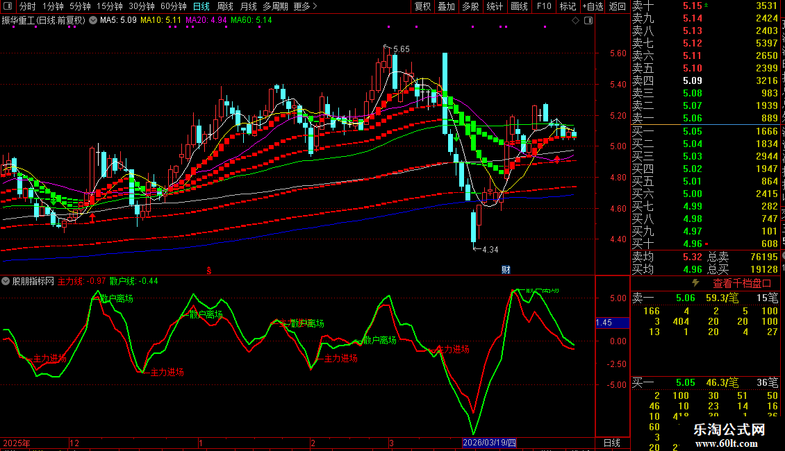Toggle the info panel icon beside the diamond
Image resolution: width=785 pixels, height=451 pixels.
pos(588,21)
